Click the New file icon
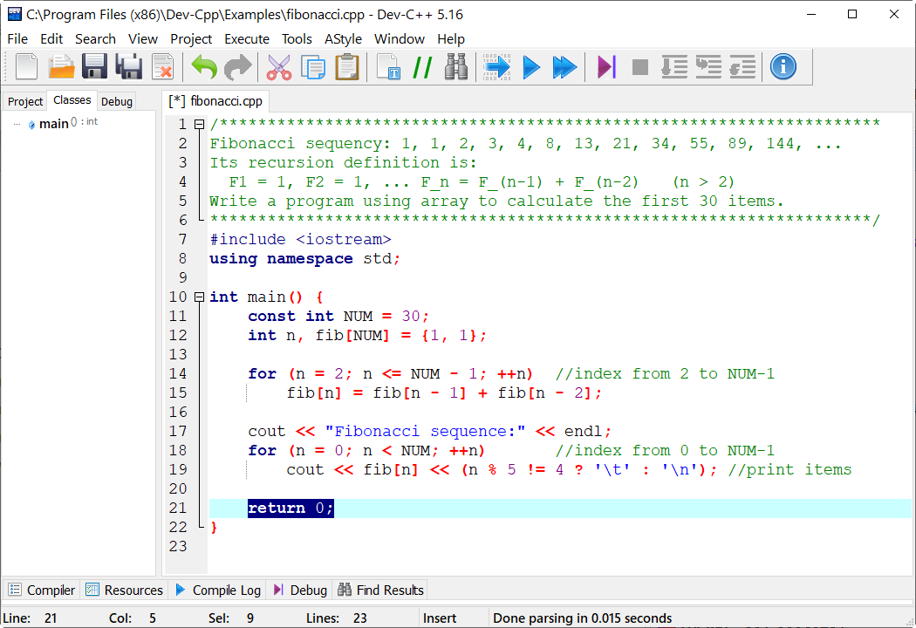Screen dimensions: 916x628 tap(27, 66)
